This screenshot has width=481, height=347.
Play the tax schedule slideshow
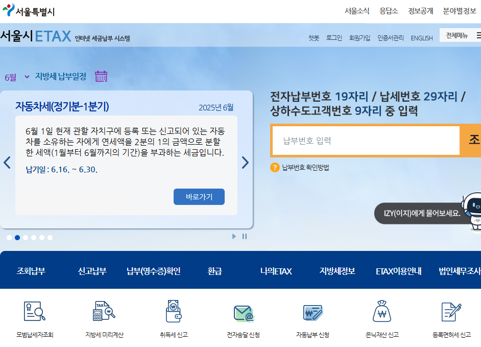(234, 236)
